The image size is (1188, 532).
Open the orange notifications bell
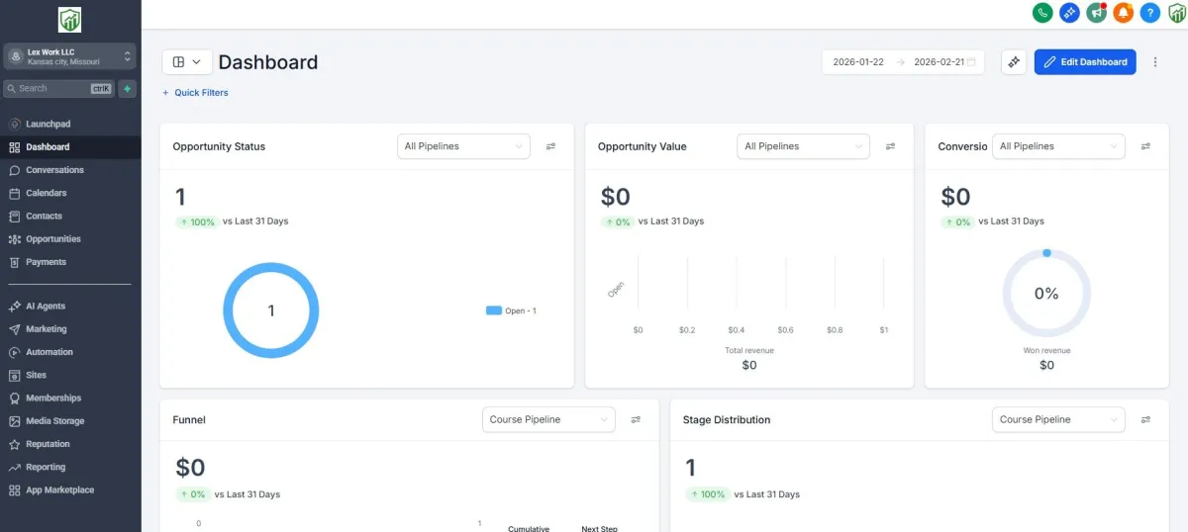pyautogui.click(x=1123, y=13)
